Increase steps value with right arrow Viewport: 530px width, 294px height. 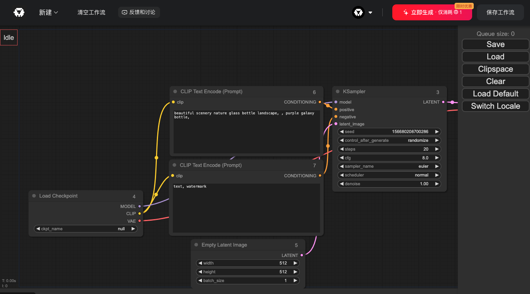pyautogui.click(x=437, y=149)
